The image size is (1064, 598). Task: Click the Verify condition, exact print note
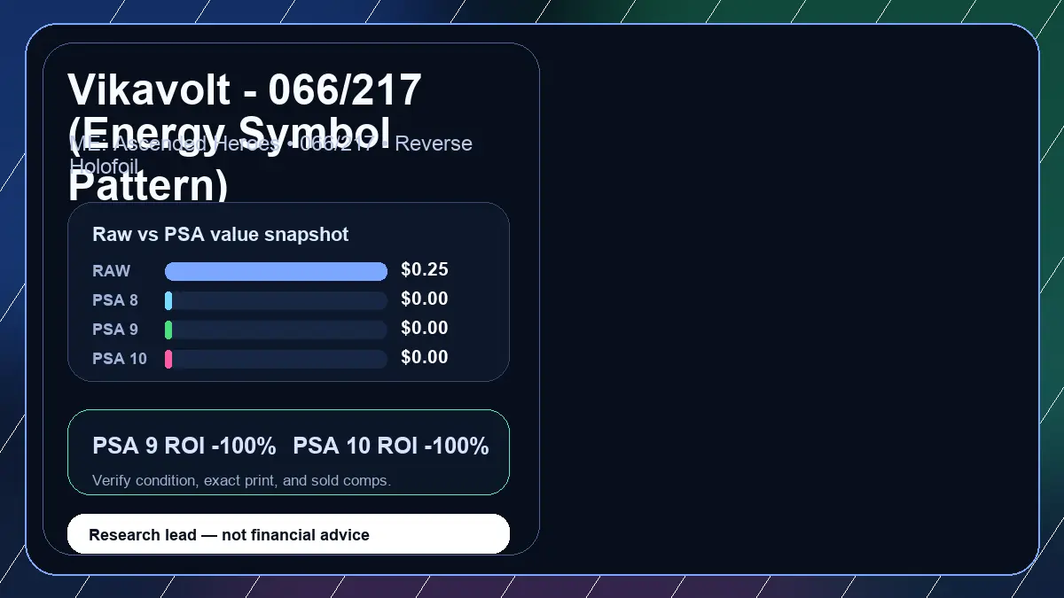pyautogui.click(x=241, y=480)
